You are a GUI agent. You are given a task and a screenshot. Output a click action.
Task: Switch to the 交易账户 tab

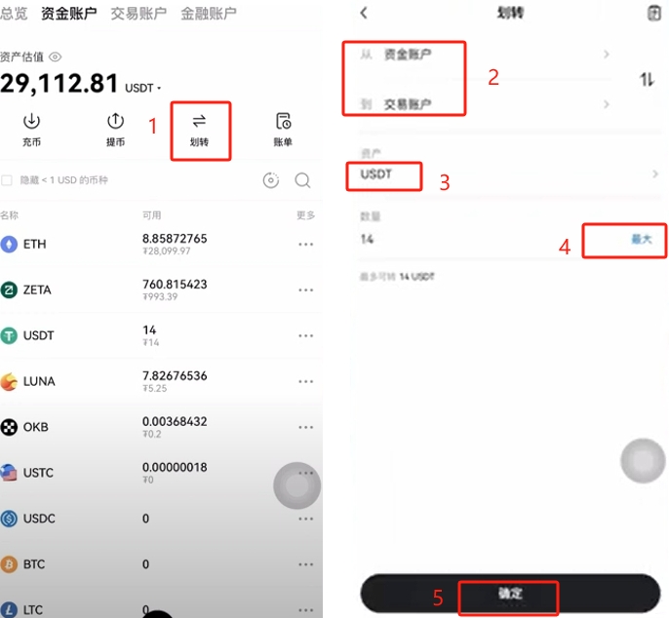(x=138, y=14)
